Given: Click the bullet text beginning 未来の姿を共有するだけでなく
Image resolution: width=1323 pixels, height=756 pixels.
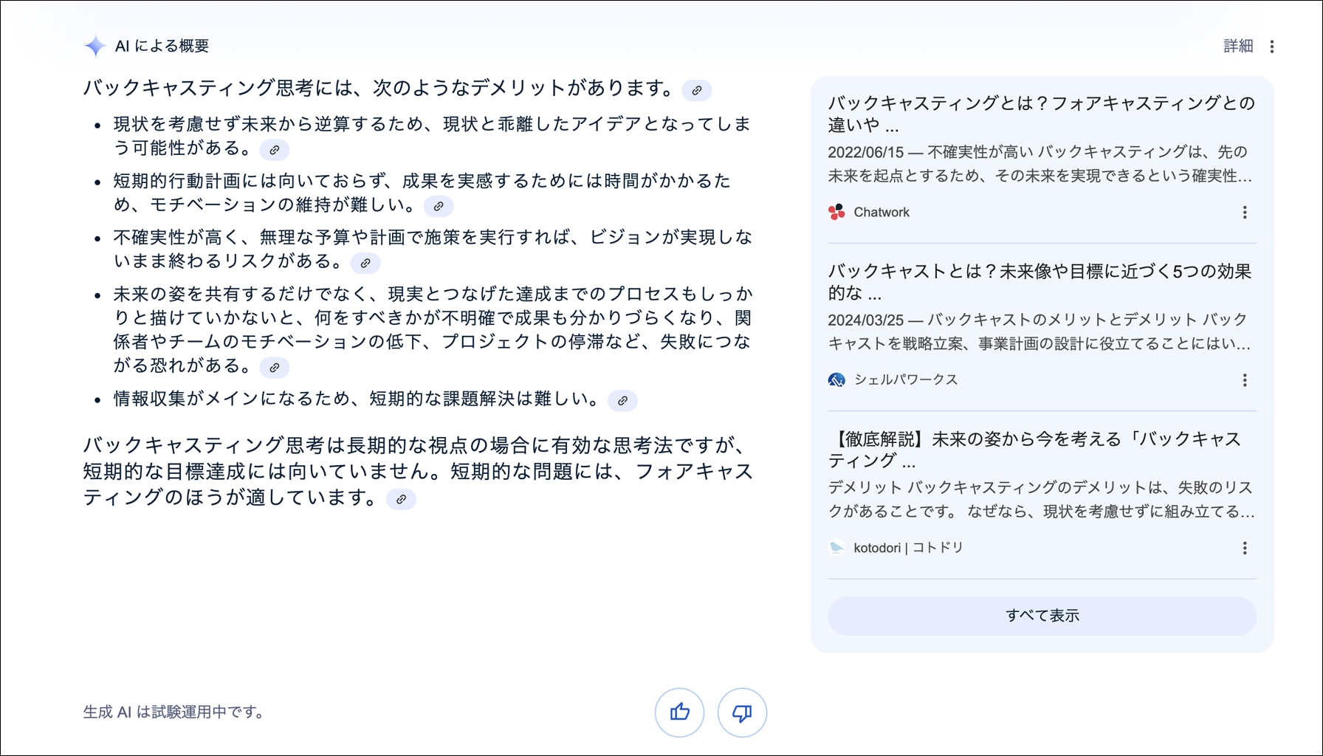Looking at the screenshot, I should (x=433, y=329).
